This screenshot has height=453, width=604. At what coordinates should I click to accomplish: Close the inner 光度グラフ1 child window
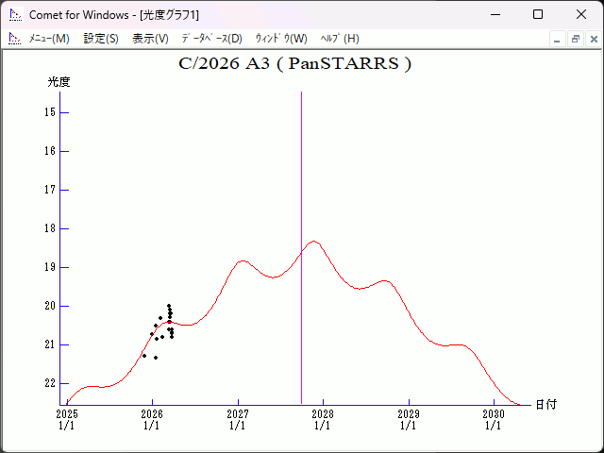coord(592,39)
